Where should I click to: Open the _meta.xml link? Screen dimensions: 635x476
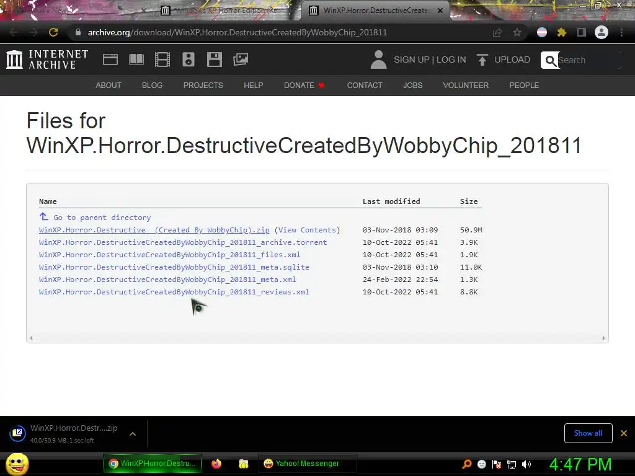167,280
